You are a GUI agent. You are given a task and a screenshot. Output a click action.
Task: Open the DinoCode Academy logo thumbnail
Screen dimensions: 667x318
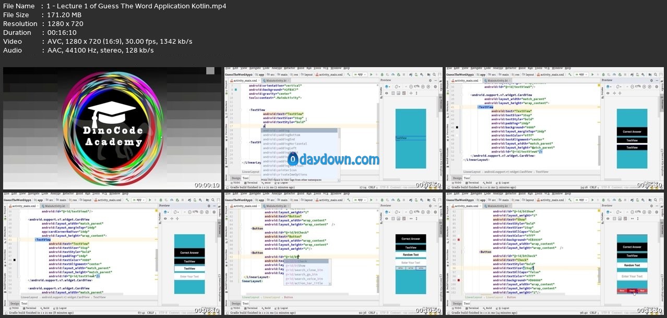[112, 128]
